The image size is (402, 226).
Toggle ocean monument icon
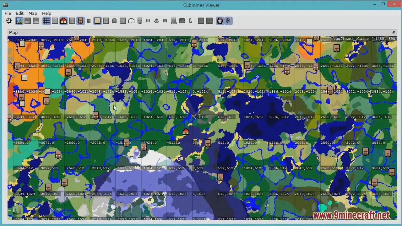click(x=123, y=21)
